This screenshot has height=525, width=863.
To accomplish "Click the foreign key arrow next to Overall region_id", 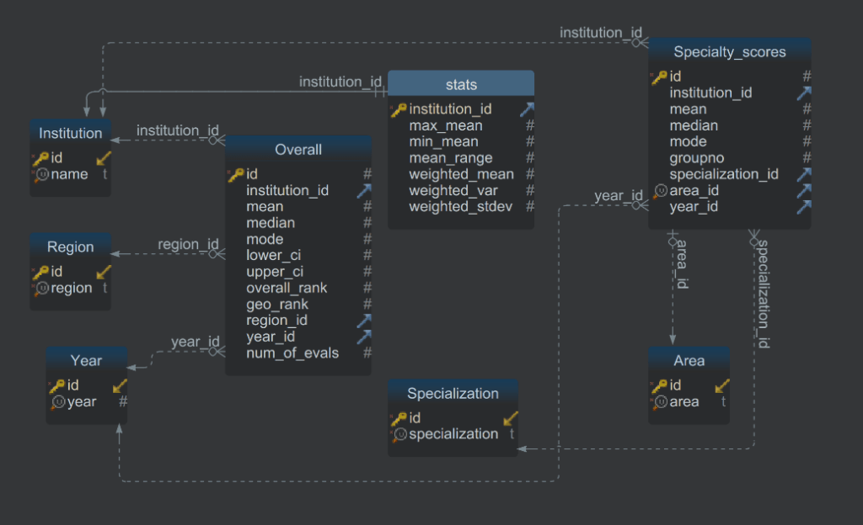I will (x=364, y=321).
